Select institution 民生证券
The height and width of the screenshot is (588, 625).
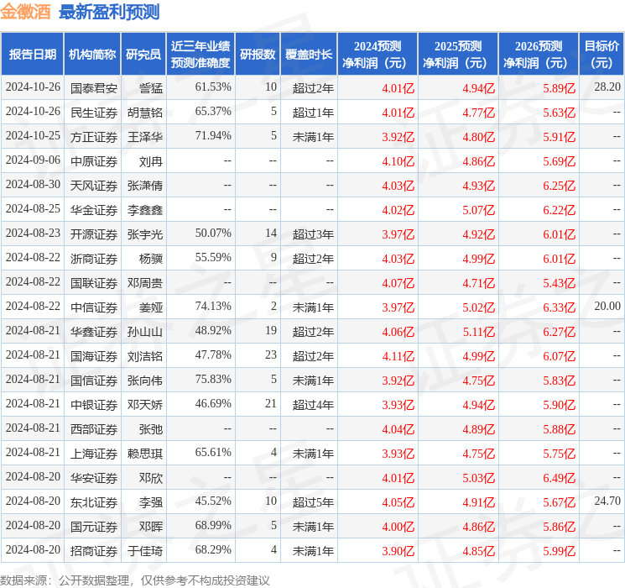point(94,113)
